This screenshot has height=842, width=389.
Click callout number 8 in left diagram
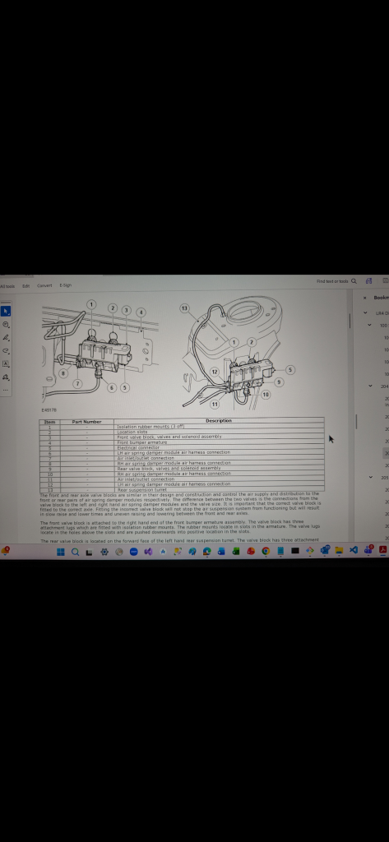pyautogui.click(x=63, y=372)
